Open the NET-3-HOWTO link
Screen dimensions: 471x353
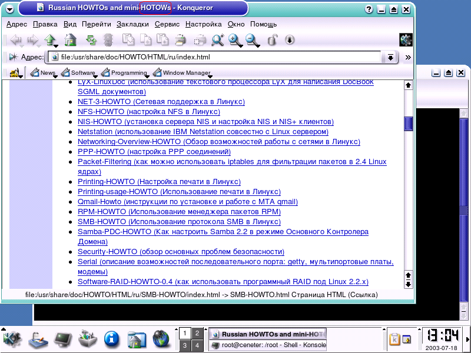click(161, 102)
